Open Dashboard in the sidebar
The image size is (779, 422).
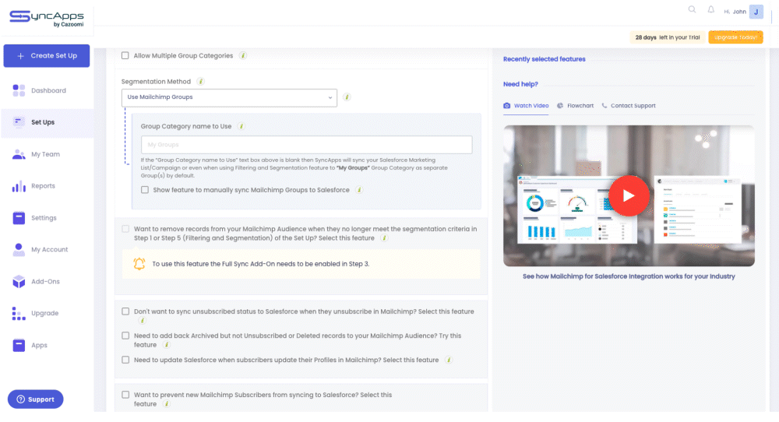(x=48, y=90)
